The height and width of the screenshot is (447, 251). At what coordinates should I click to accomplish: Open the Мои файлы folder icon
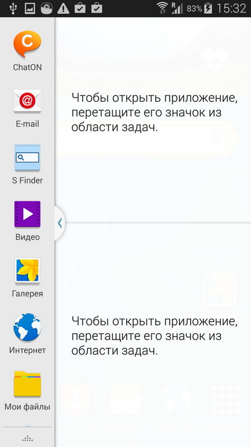(28, 384)
